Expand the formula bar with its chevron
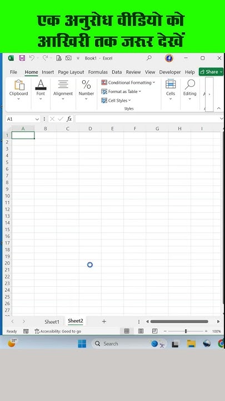 point(221,119)
